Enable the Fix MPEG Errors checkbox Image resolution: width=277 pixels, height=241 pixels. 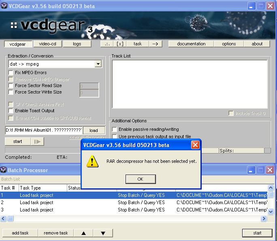click(x=11, y=73)
